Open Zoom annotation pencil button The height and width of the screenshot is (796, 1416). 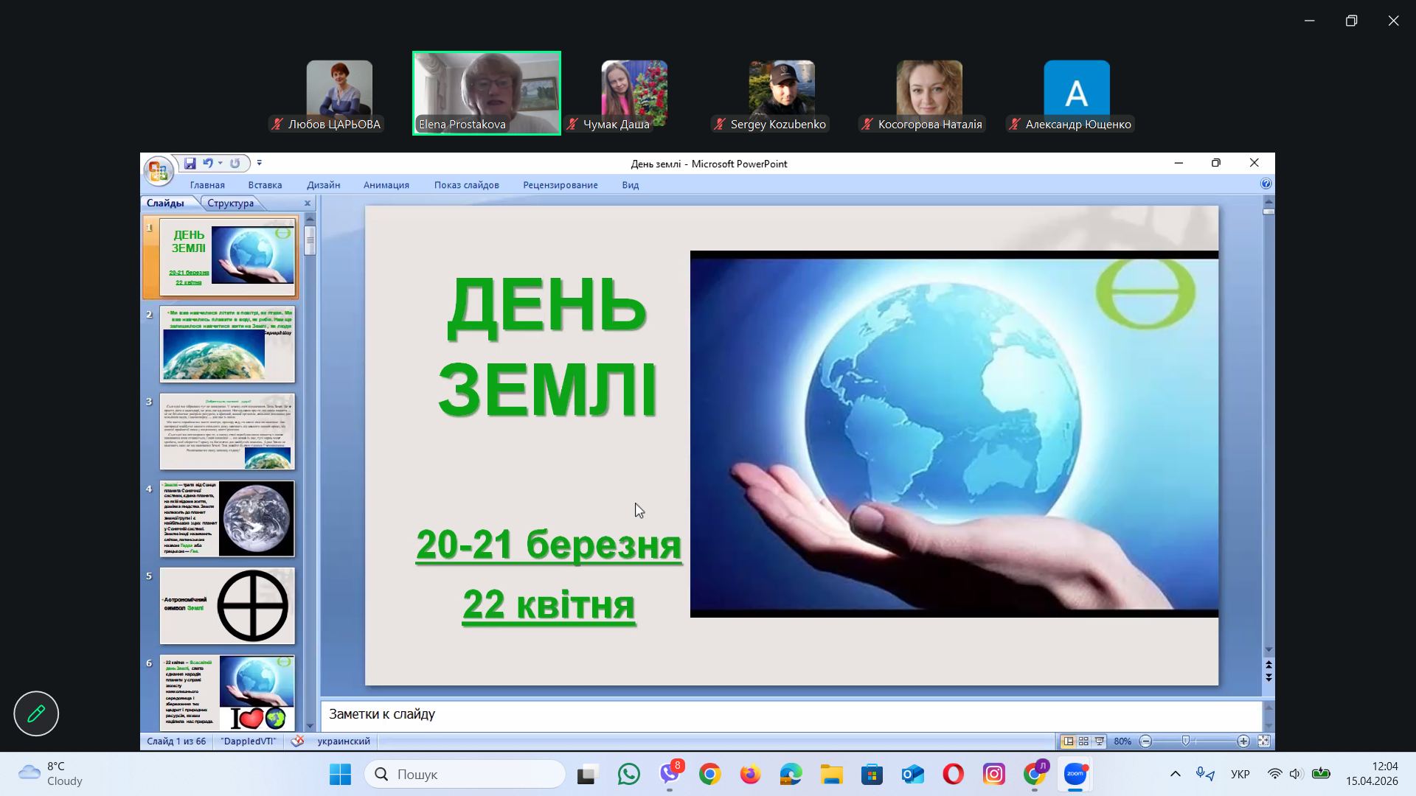coord(36,713)
